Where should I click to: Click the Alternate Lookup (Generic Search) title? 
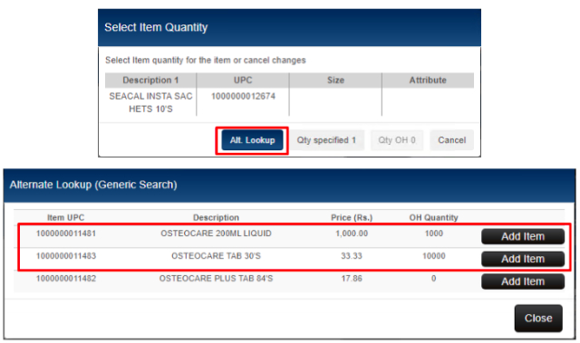click(93, 185)
